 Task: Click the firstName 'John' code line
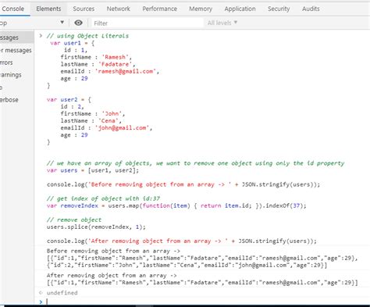click(93, 113)
